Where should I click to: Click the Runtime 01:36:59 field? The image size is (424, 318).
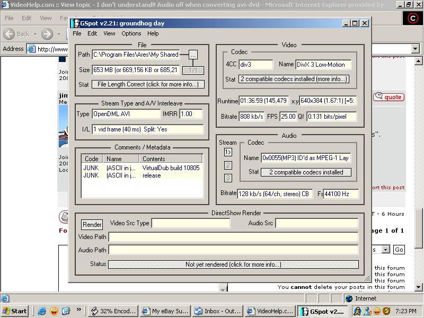(263, 101)
